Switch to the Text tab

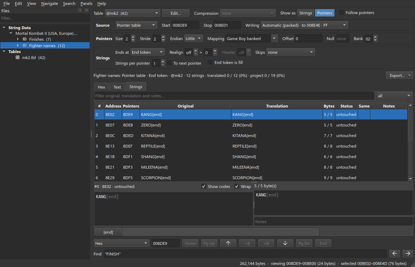117,87
